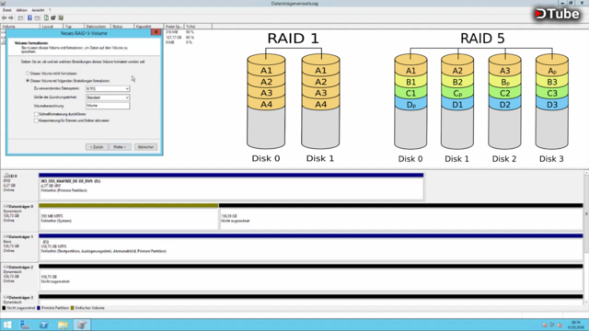Select 'Dieses Volume nicht formatieren' option
Screen dimensions: 589x331
[x=28, y=74]
